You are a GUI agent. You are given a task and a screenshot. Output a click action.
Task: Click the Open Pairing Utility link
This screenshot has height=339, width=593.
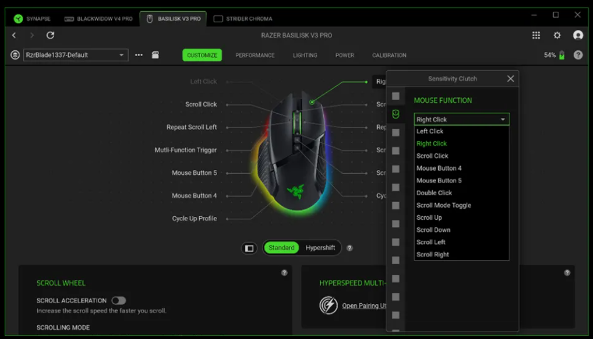coord(364,306)
